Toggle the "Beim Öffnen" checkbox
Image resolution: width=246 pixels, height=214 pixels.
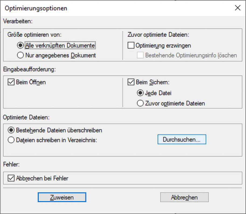11,82
